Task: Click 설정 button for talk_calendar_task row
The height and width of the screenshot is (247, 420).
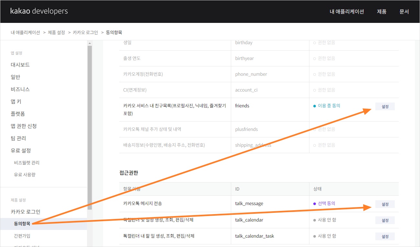Action: [x=385, y=236]
